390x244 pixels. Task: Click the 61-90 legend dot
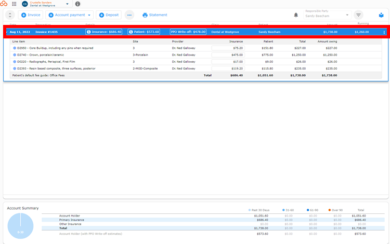click(x=308, y=210)
